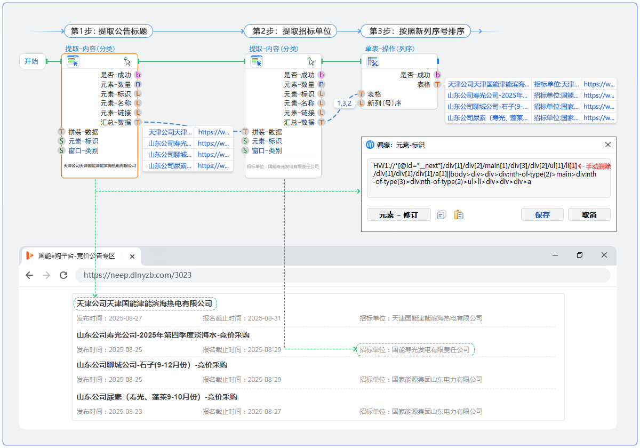The width and height of the screenshot is (640, 448).
Task: Click the 元素-标识 L output port on the step 1 node
Action: click(x=138, y=94)
